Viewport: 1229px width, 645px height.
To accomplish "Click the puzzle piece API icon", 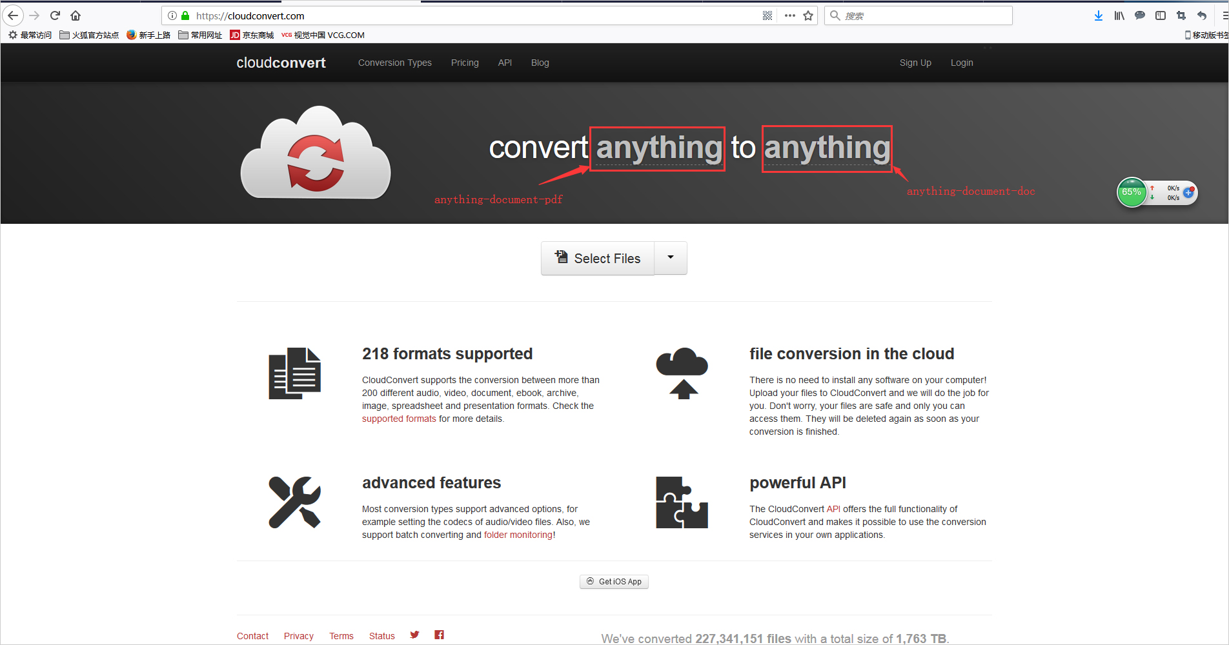I will [x=682, y=502].
